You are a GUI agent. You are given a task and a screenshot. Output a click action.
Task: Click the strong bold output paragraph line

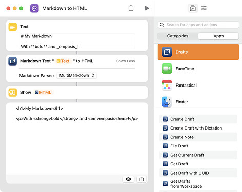click(x=77, y=119)
